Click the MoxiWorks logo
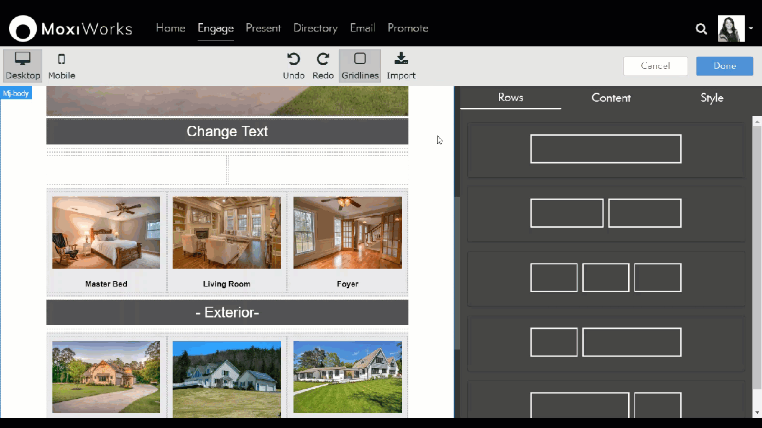762x428 pixels. (70, 29)
